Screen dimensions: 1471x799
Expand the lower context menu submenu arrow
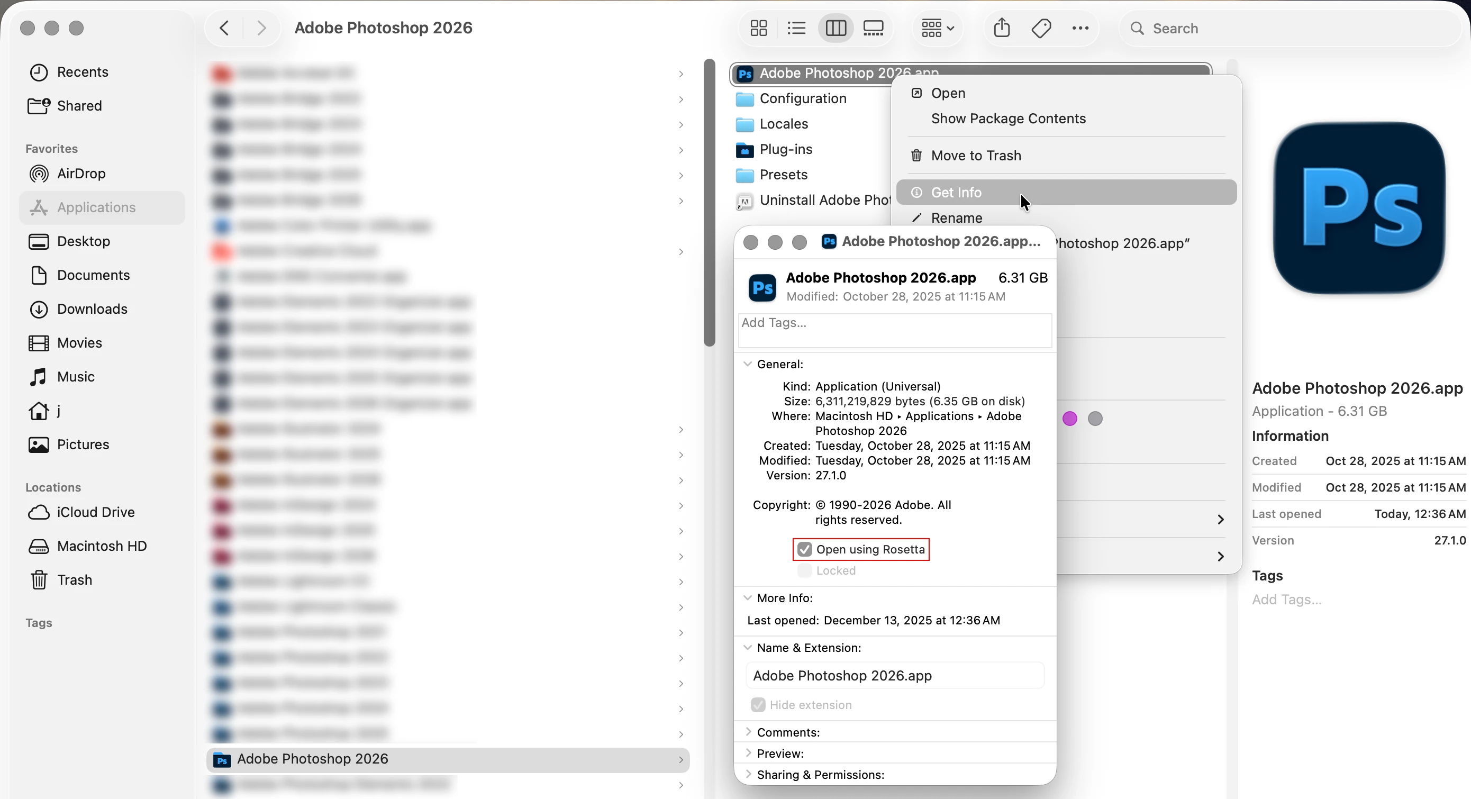(1220, 557)
